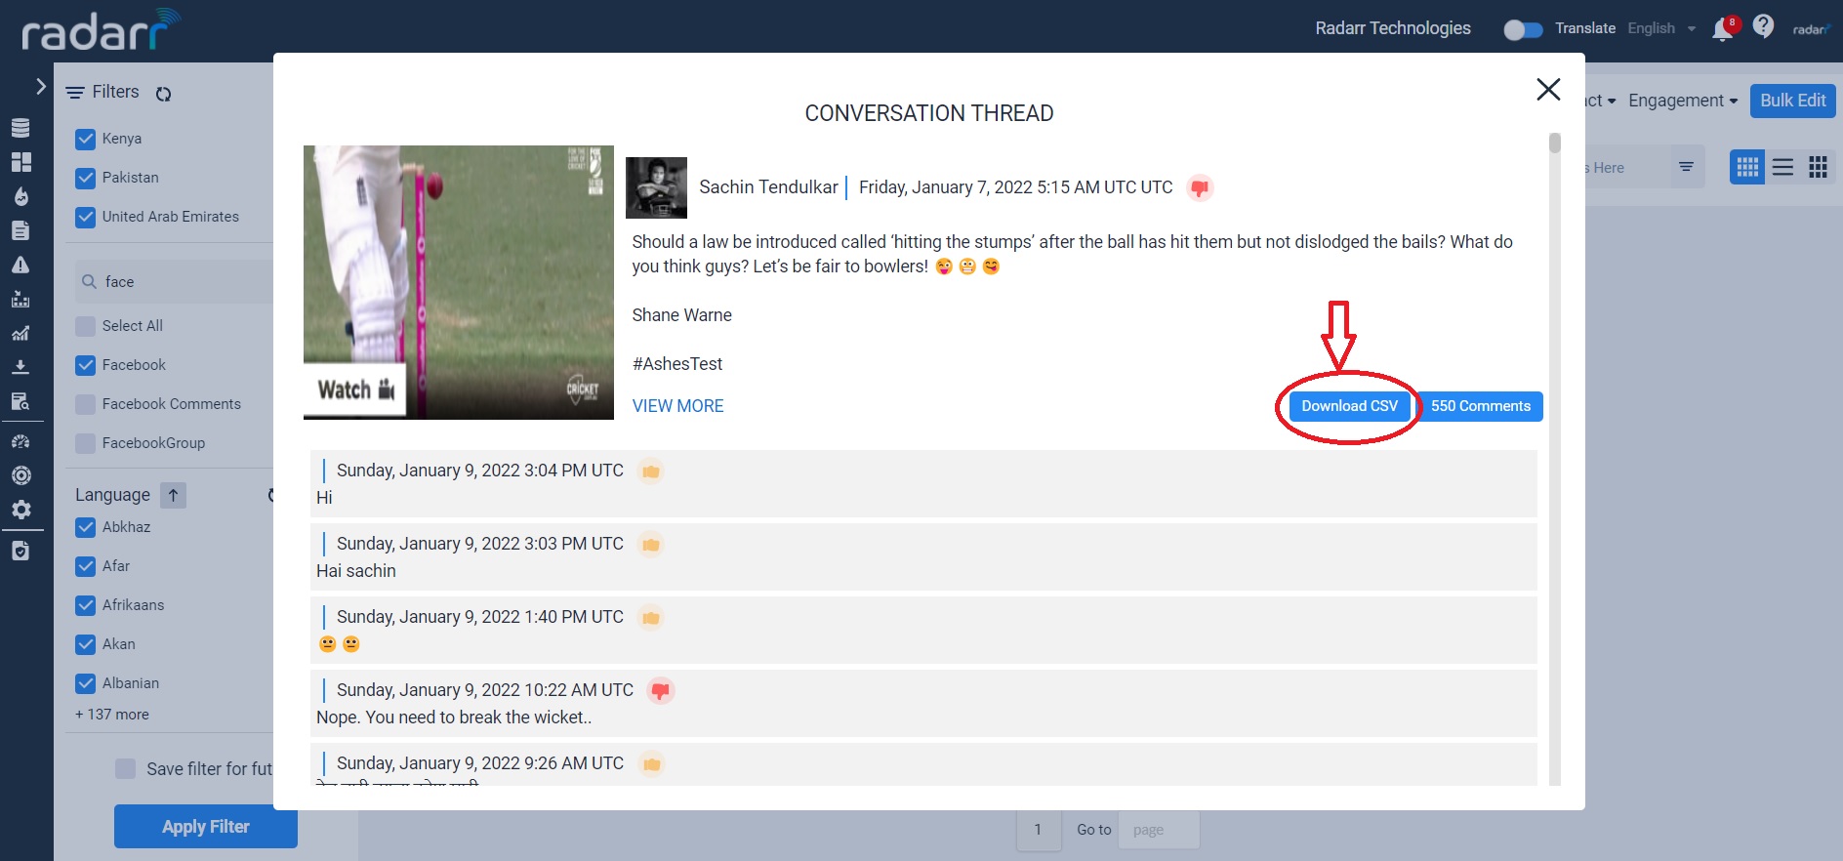Open the help question mark icon

(x=1763, y=26)
